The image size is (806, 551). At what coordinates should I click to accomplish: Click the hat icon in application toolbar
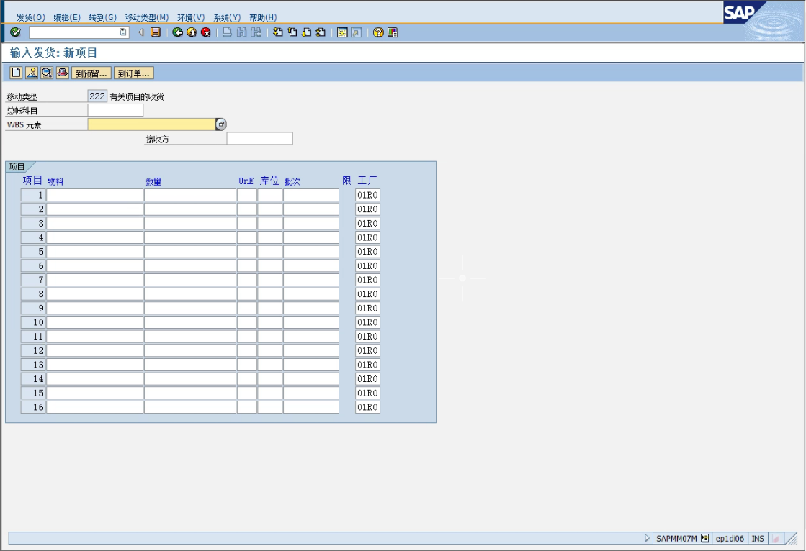click(x=63, y=73)
